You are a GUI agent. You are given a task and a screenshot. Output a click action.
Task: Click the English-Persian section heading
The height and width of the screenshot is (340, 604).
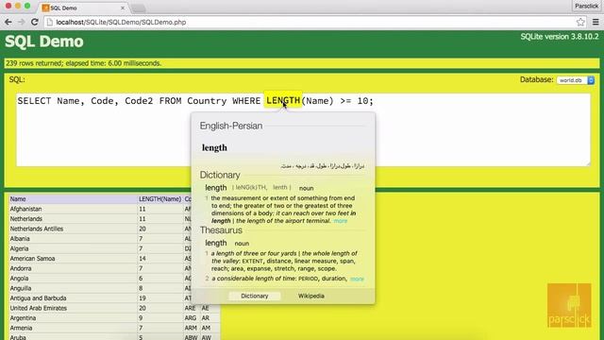pos(231,126)
